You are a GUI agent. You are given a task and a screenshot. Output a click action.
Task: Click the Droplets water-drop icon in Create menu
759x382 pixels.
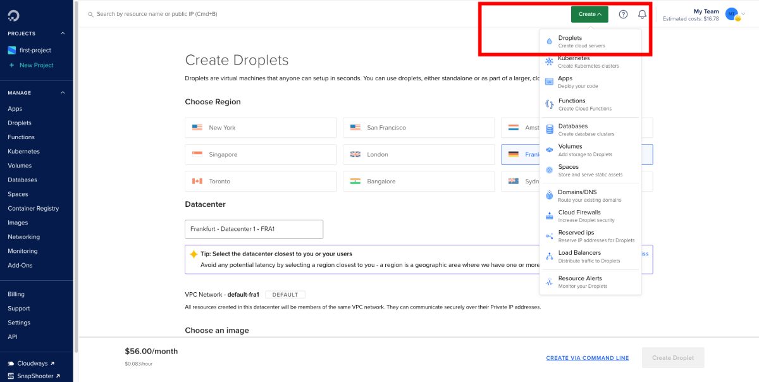click(549, 41)
